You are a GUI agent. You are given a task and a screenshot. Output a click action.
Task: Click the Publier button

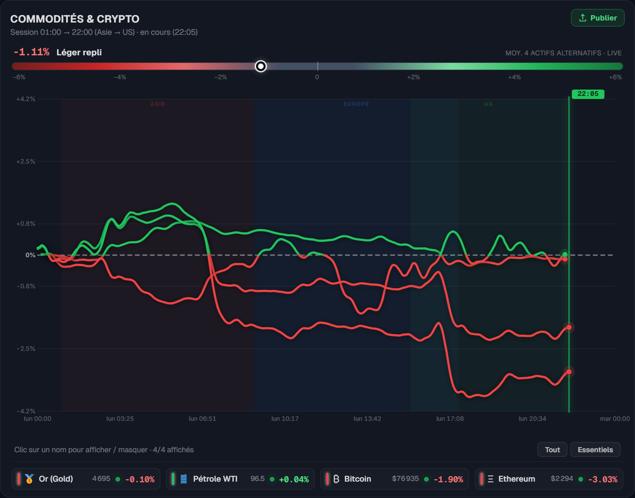[597, 18]
